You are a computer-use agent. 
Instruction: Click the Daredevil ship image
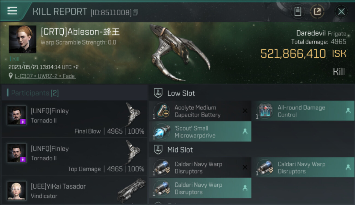pyautogui.click(x=179, y=52)
